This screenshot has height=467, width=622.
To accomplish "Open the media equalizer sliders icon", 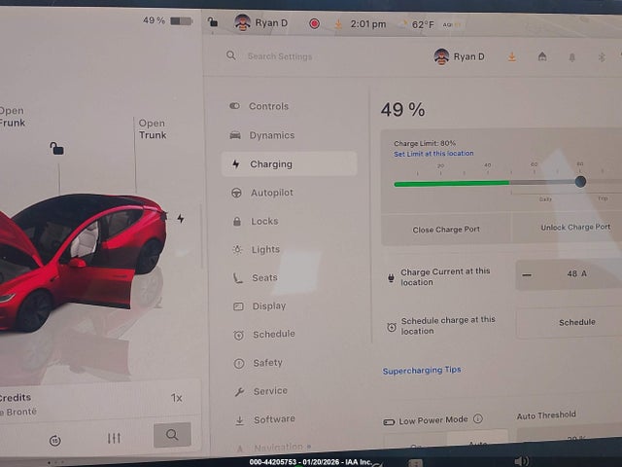I will tap(114, 439).
